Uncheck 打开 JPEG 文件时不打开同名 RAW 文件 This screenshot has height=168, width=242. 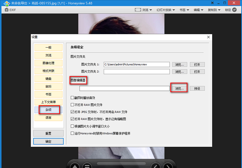[72, 112]
